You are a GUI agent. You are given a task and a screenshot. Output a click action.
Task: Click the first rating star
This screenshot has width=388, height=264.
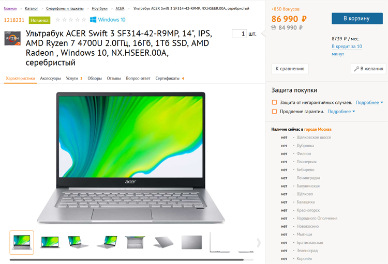(x=58, y=20)
